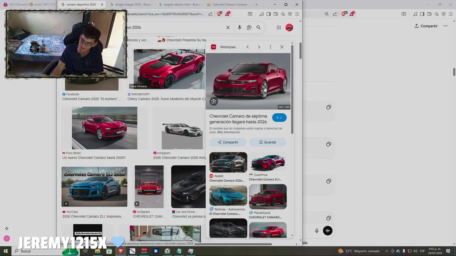Open Más información copyright link
Viewport: 456px width, 256px height.
(x=229, y=132)
